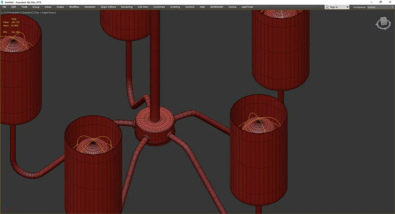Open the Edit menu

click(13, 7)
